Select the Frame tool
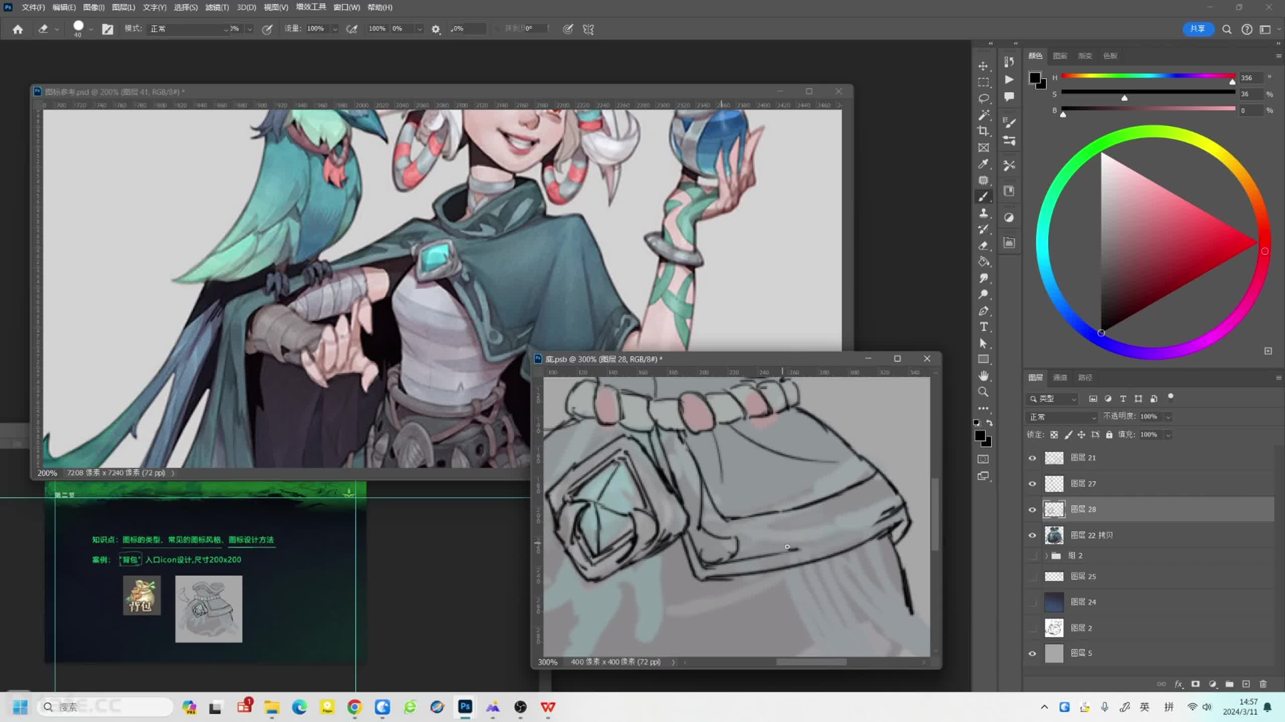The height and width of the screenshot is (722, 1285). [x=983, y=148]
